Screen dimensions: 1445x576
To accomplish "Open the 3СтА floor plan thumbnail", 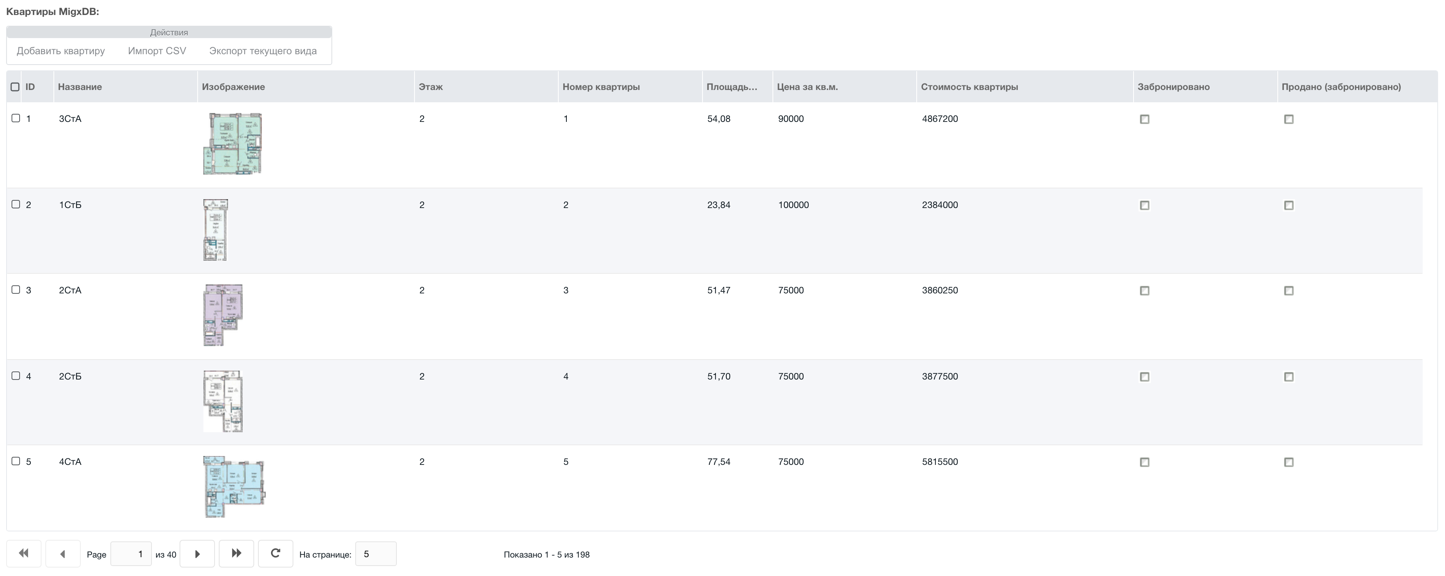I will pyautogui.click(x=232, y=143).
